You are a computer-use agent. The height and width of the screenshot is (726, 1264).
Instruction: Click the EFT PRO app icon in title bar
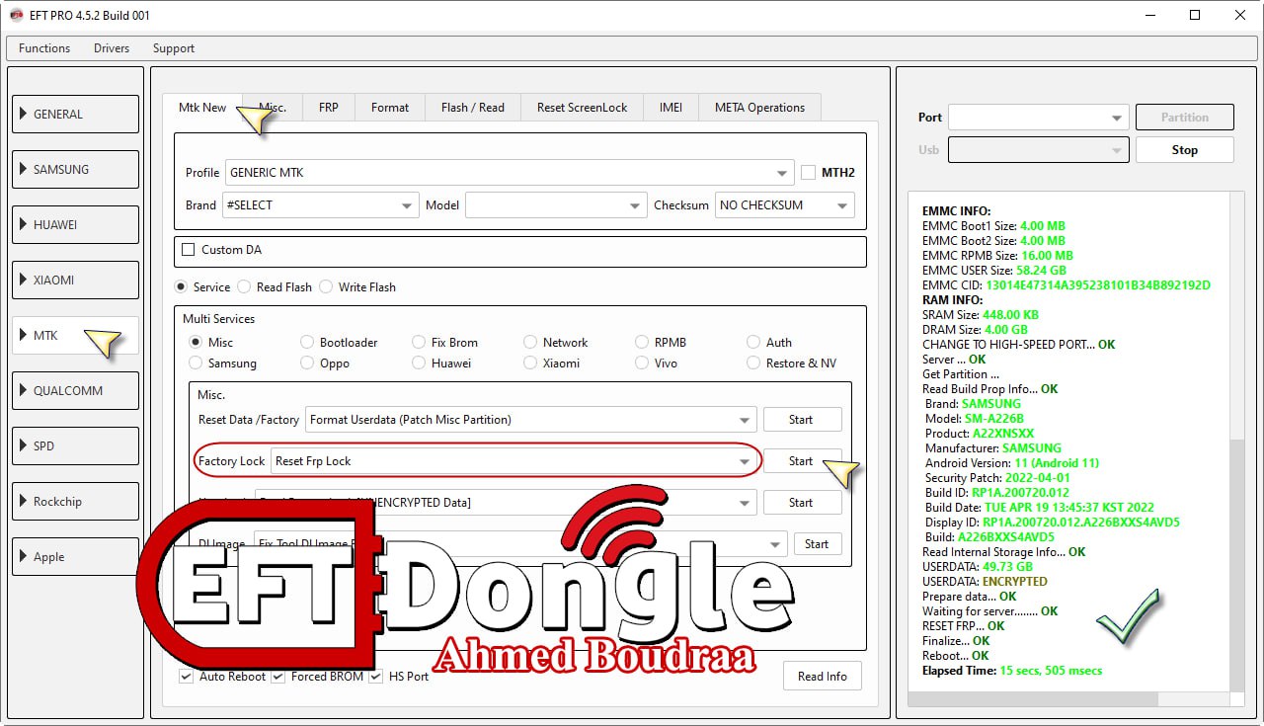pos(17,16)
